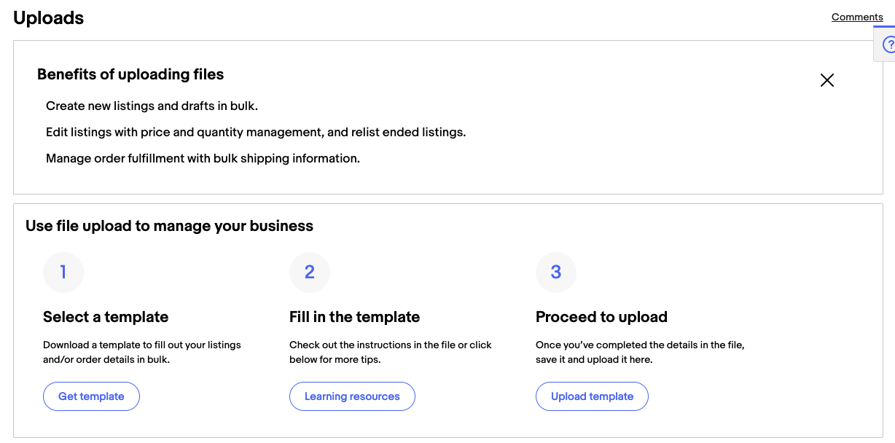Click the Select a template heading
Image resolution: width=895 pixels, height=443 pixels.
point(106,317)
